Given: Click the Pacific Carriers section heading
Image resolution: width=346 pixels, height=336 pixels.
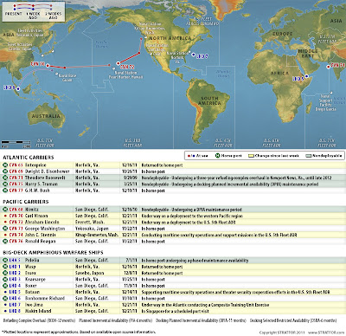Looking at the screenshot, I should (x=26, y=202).
